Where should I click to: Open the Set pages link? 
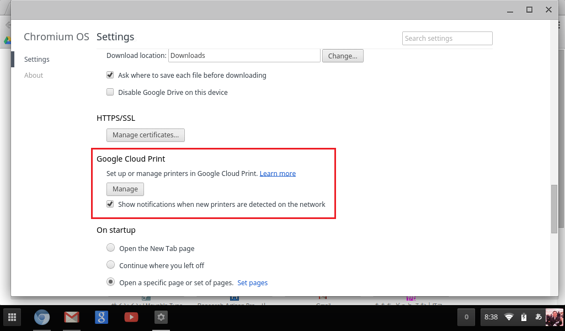(x=253, y=283)
